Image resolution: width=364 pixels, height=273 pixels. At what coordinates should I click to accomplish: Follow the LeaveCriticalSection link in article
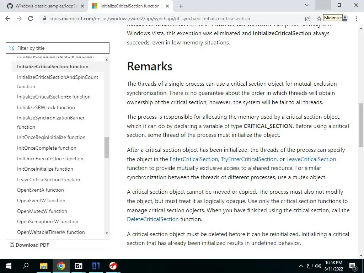point(311,159)
